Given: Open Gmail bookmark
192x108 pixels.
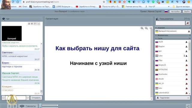Looking at the screenshot, I should point(23,7).
